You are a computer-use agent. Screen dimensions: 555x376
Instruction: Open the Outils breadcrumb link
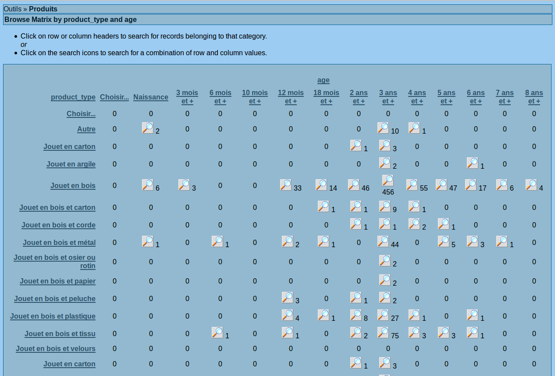[x=12, y=9]
